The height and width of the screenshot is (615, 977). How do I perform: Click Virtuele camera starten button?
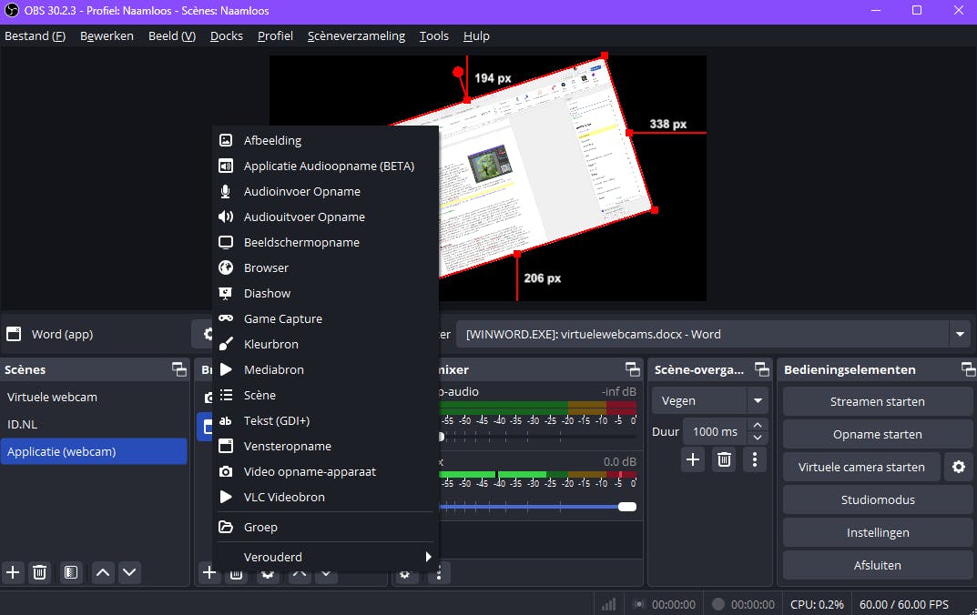[x=861, y=467]
